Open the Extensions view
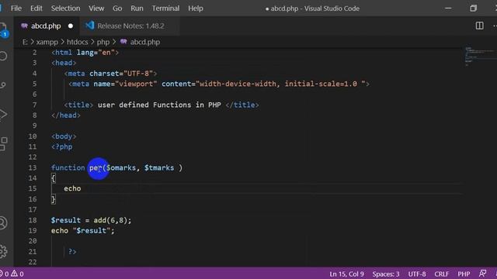497x279 pixels. pyautogui.click(x=3, y=143)
